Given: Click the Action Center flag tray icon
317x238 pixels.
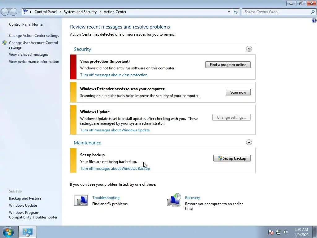Looking at the screenshot, I should tap(271, 232).
